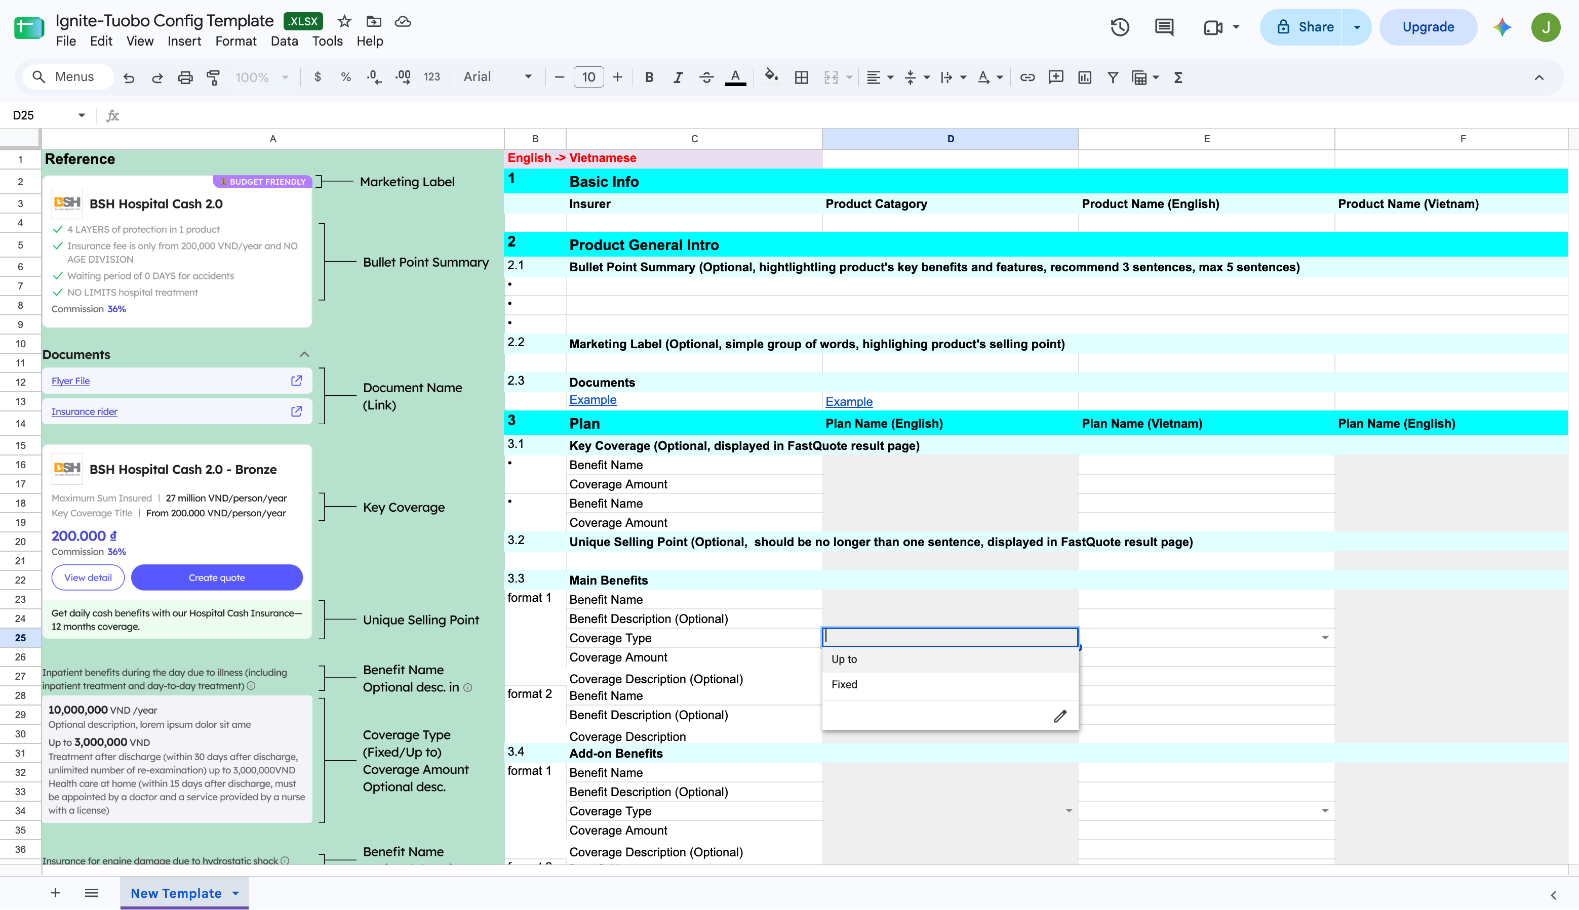
Task: Select column D header
Action: [950, 139]
